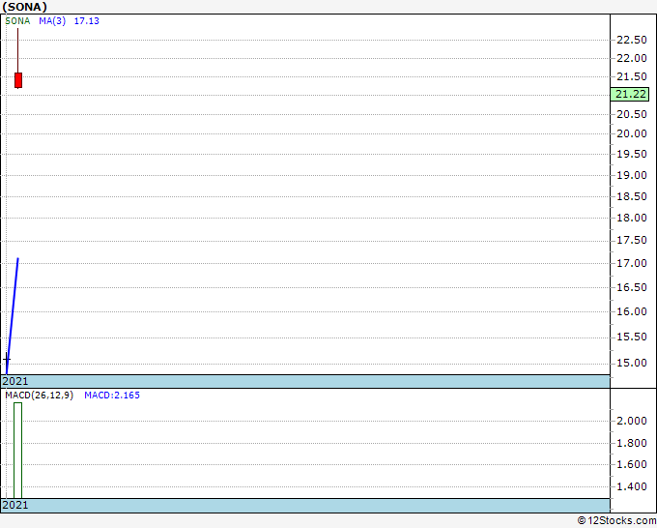
Task: Click the 17.13 moving average value
Action: click(87, 21)
